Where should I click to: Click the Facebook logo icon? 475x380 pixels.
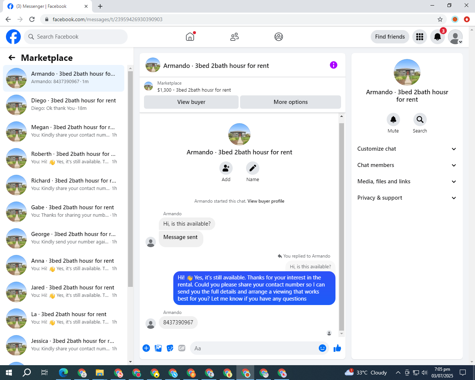point(13,37)
